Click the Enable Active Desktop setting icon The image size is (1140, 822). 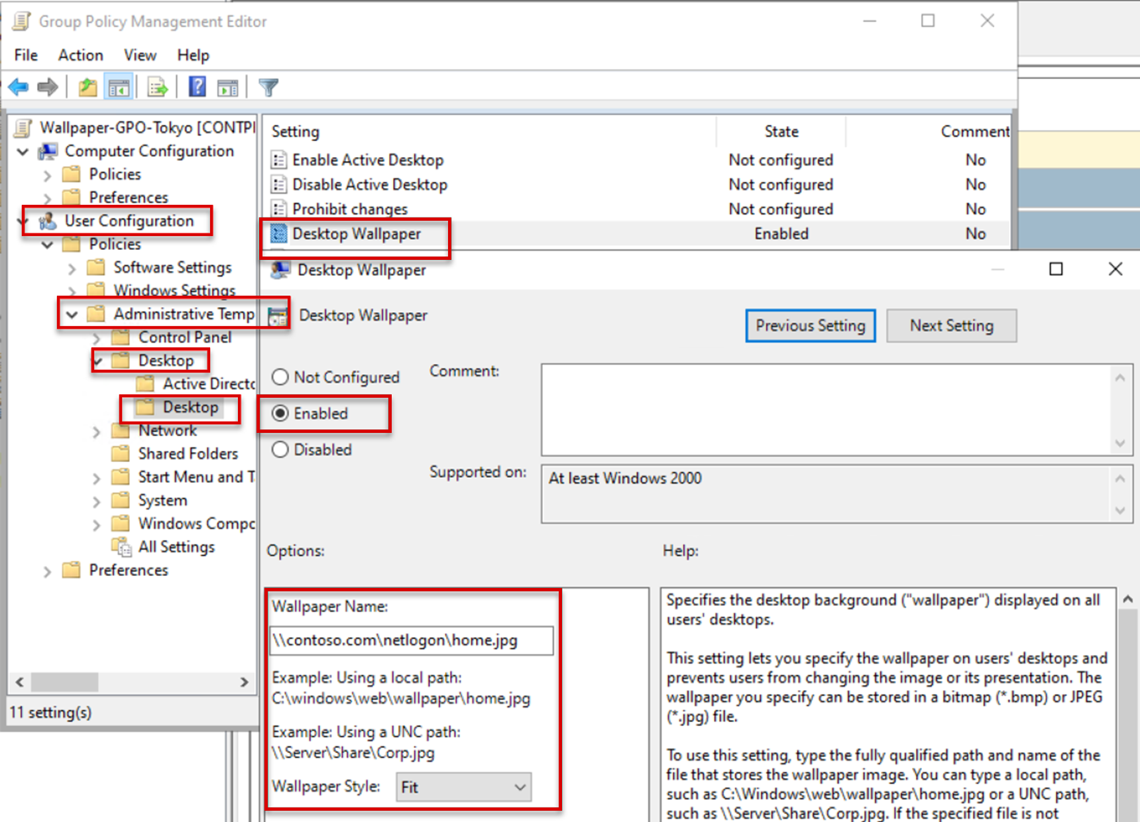(x=279, y=160)
